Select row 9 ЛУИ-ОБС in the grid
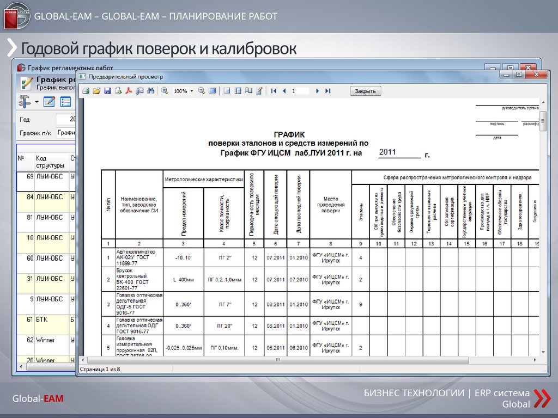Image resolution: width=558 pixels, height=418 pixels. pyautogui.click(x=46, y=304)
